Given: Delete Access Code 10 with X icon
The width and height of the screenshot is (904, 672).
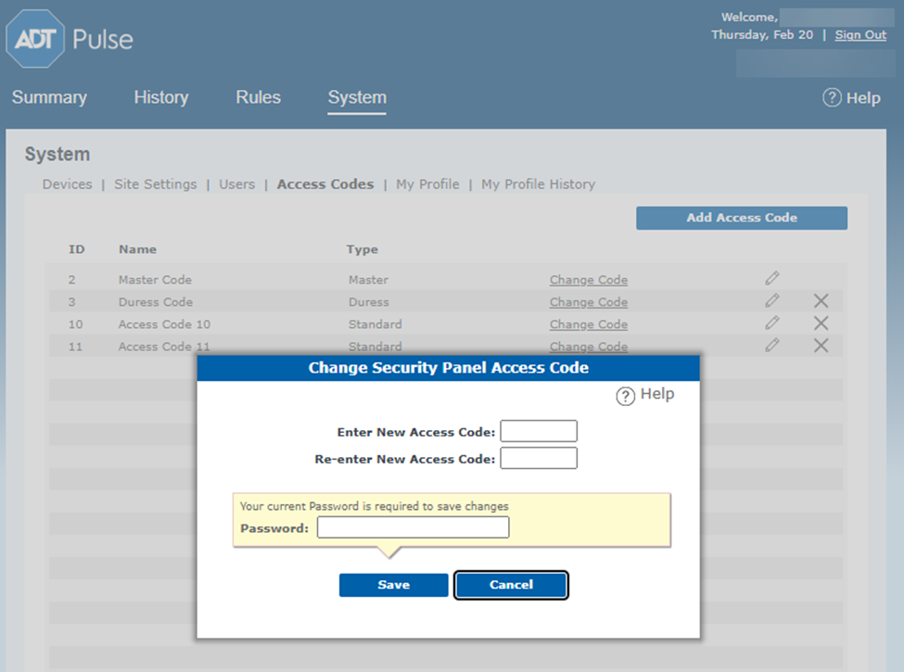Looking at the screenshot, I should (821, 323).
